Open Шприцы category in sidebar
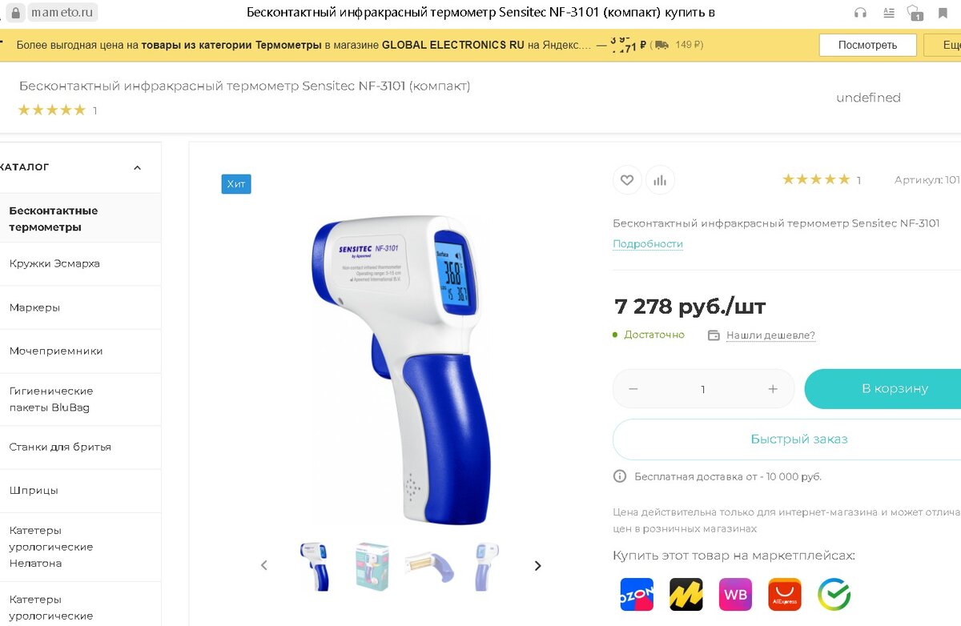This screenshot has width=961, height=626. [x=34, y=491]
